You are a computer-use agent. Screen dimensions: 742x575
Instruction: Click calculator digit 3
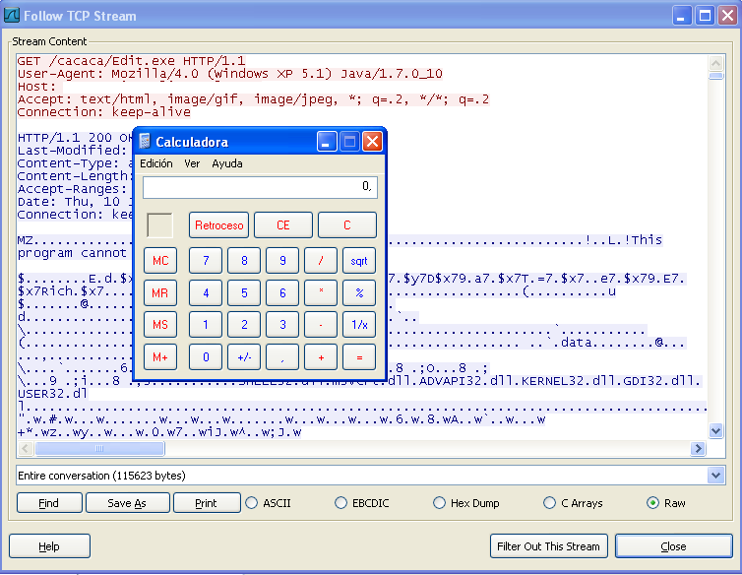282,325
